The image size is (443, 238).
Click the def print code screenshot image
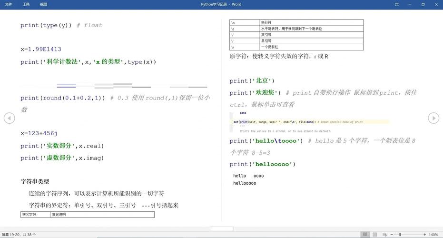tap(309, 122)
